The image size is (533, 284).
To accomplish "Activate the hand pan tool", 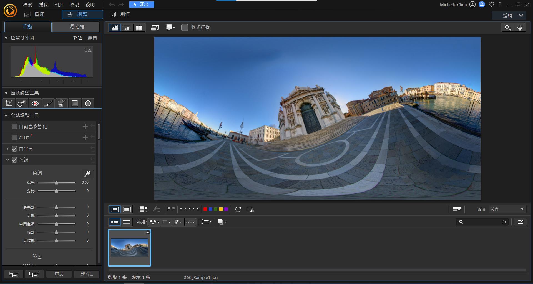I will click(520, 28).
